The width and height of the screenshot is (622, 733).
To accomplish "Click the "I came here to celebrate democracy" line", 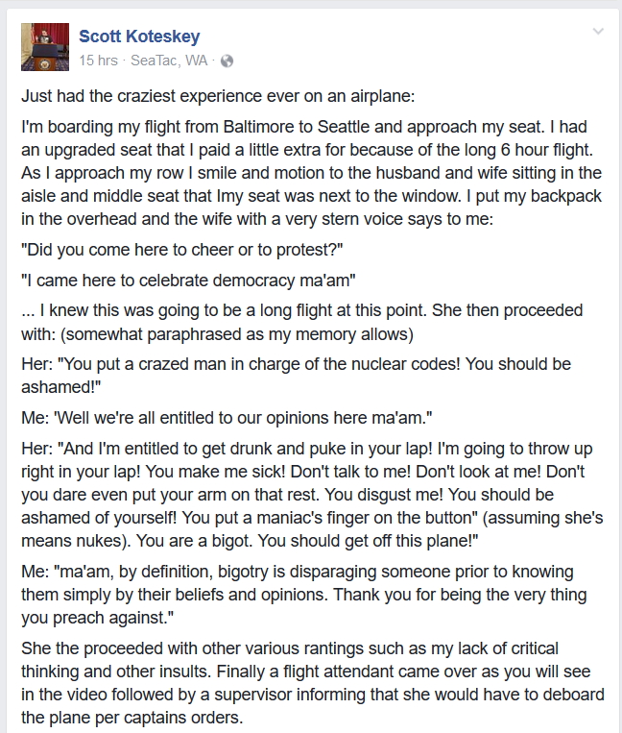I will pyautogui.click(x=188, y=281).
